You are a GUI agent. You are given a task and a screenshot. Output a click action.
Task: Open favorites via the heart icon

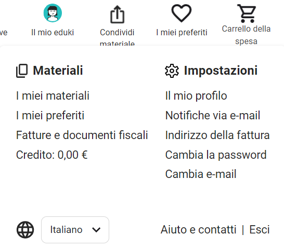(182, 13)
